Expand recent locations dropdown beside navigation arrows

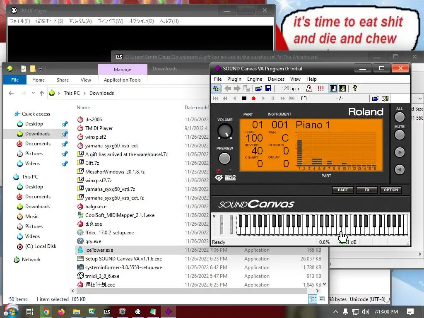(x=33, y=93)
